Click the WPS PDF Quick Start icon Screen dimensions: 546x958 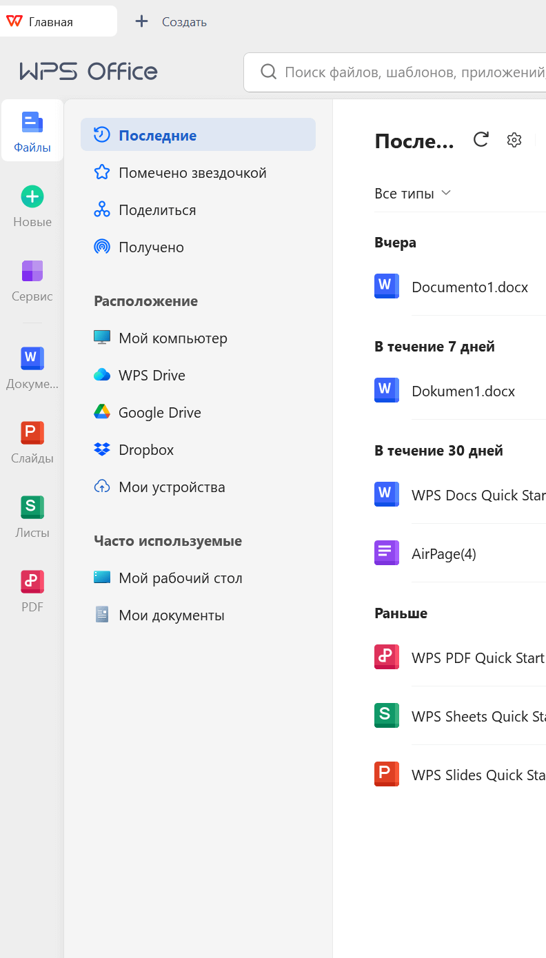387,657
